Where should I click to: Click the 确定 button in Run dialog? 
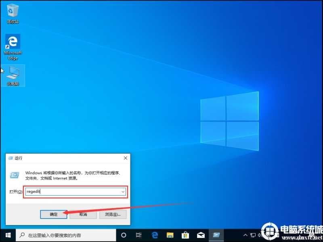coord(54,215)
